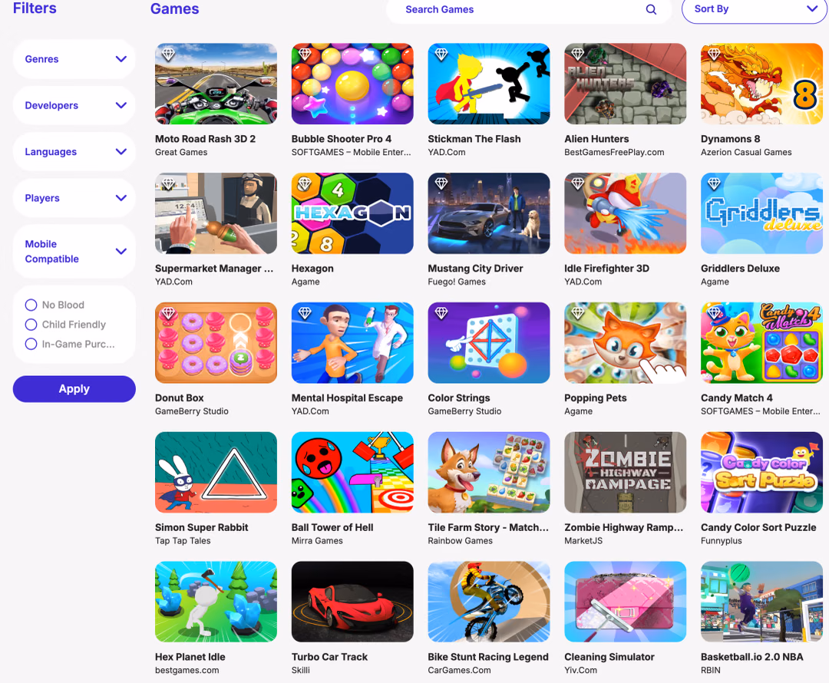The width and height of the screenshot is (829, 683).
Task: Click diamond badge on Bubble Shooter Pro 4
Action: click(x=305, y=54)
